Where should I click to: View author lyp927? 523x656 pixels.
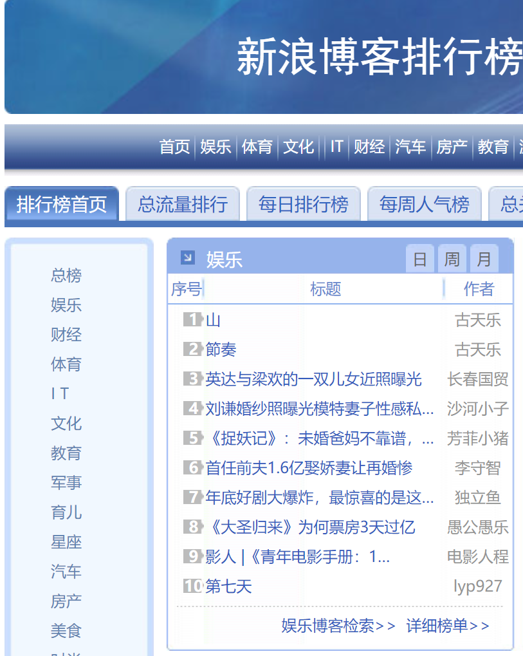point(478,586)
